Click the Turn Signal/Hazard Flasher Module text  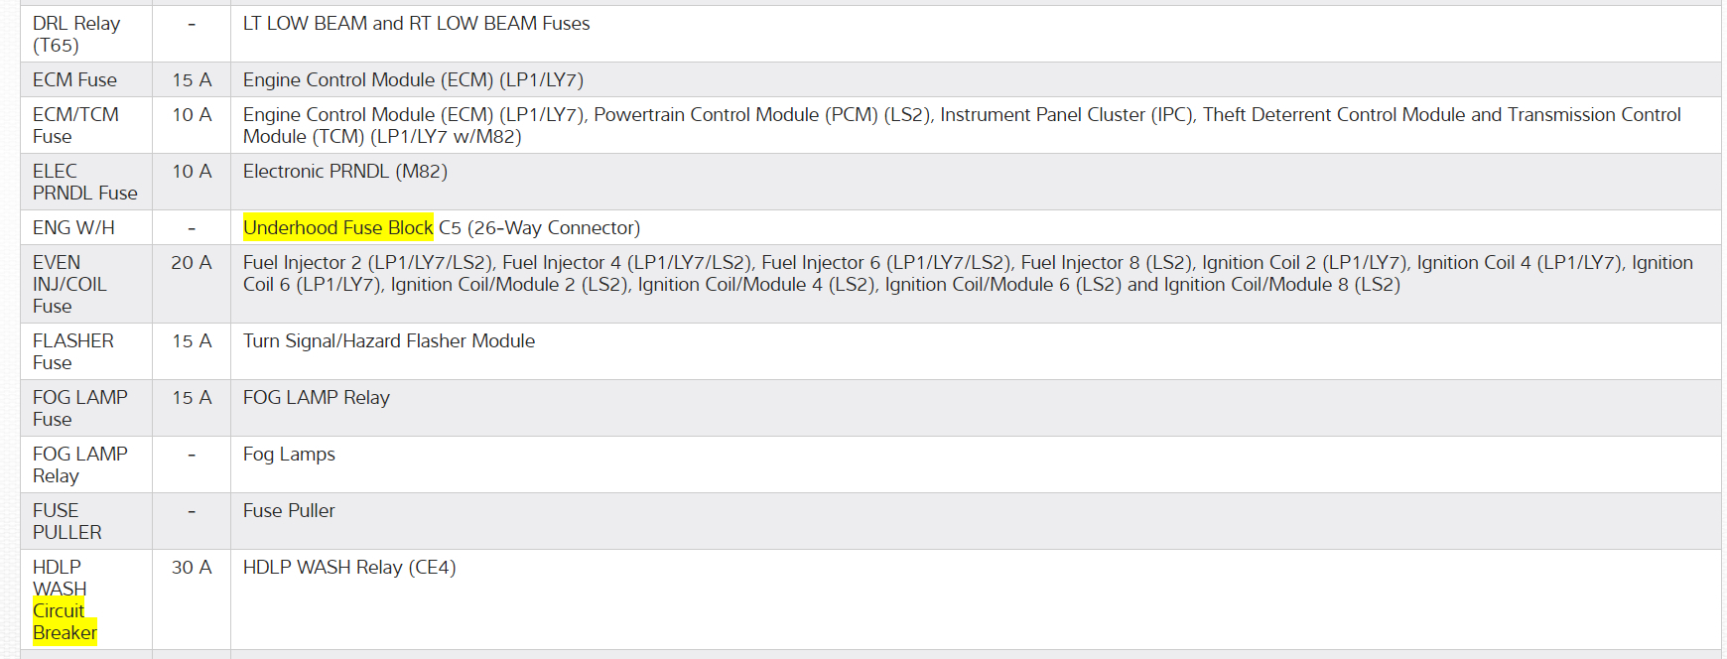(388, 341)
